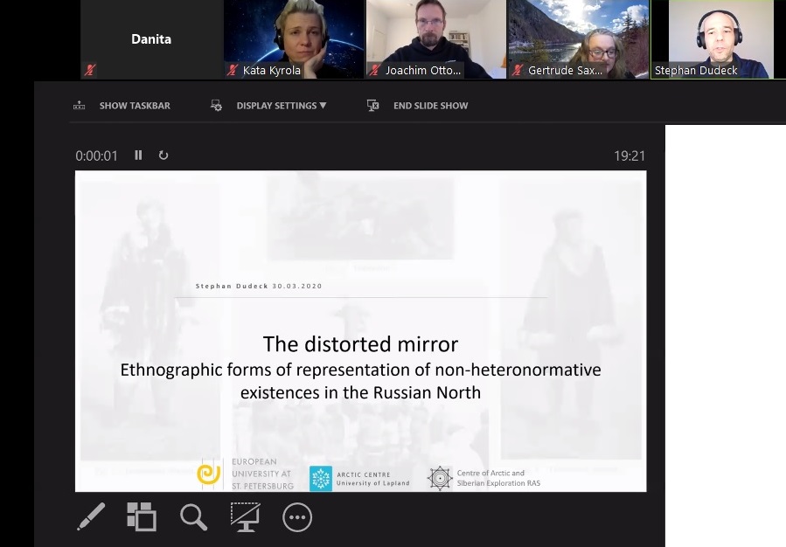Open more slide show options ellipsis
786x547 pixels.
[297, 517]
